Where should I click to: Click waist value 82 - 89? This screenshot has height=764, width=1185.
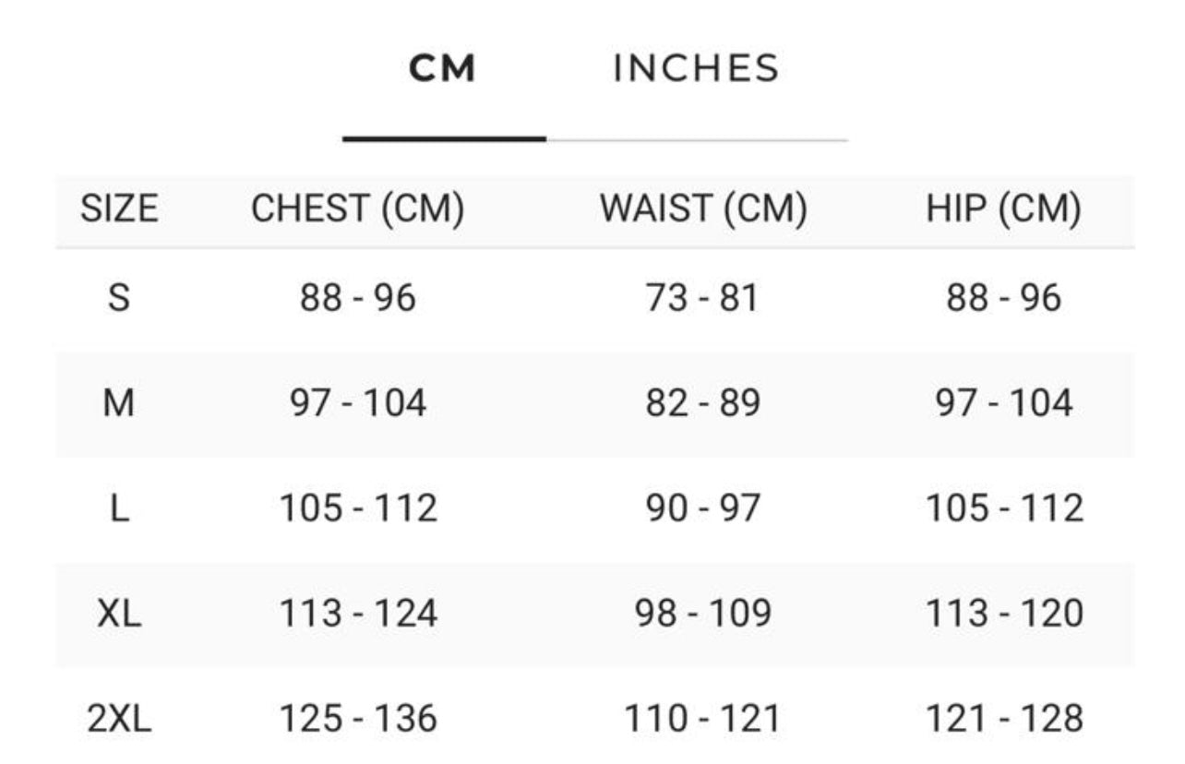(702, 403)
